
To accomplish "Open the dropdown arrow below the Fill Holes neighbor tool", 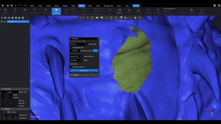I will [50, 14].
